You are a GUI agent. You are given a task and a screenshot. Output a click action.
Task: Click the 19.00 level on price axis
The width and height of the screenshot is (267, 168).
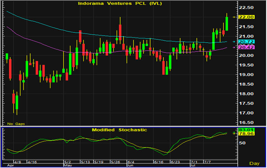click(x=247, y=75)
